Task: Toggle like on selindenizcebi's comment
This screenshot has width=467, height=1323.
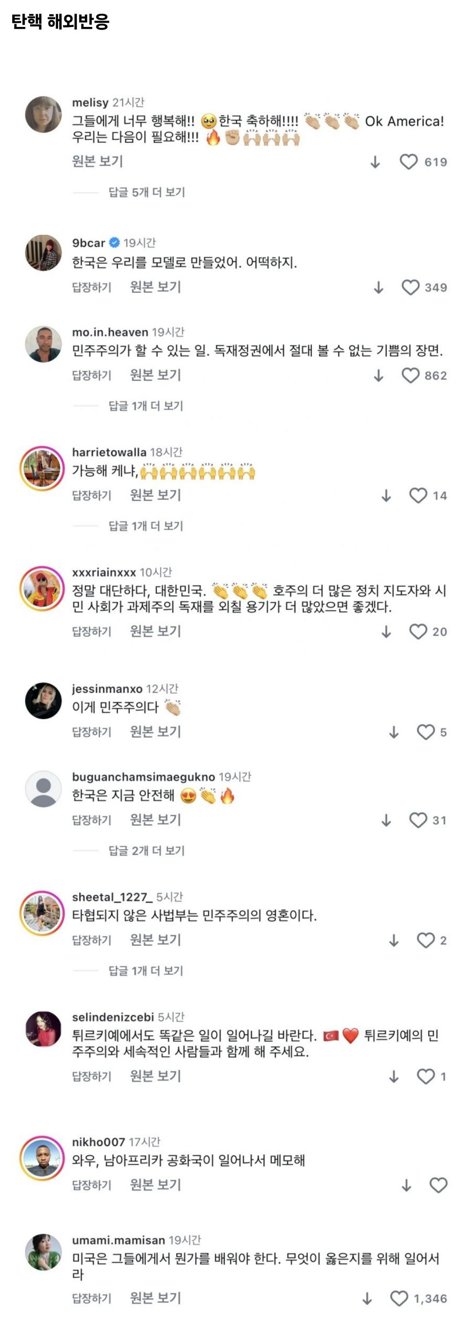Action: click(425, 1076)
